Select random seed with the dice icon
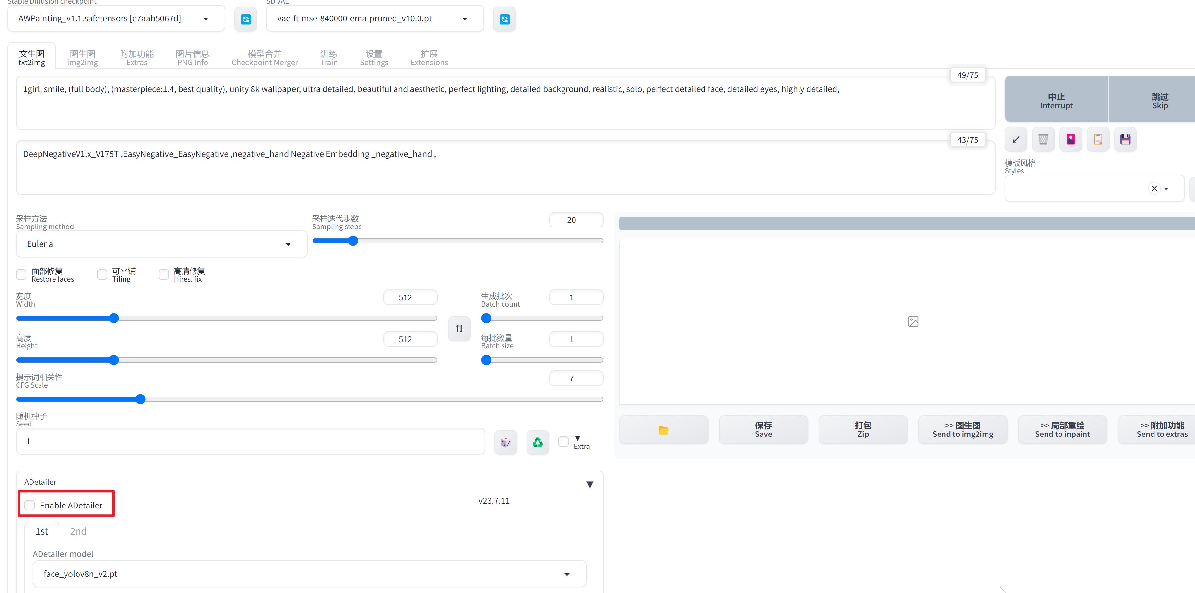Viewport: 1195px width, 593px height. 505,442
